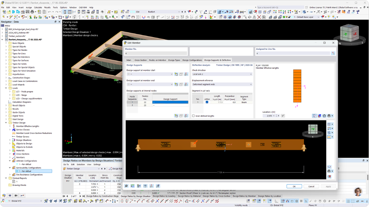The height and width of the screenshot is (207, 369).
Task: Click the units and decimals icon in dialog footer
Action: coord(132,186)
